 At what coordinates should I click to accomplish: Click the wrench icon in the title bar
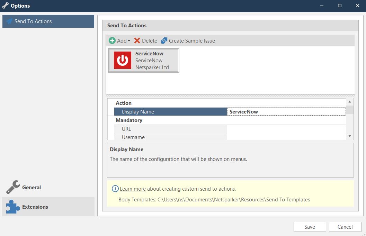click(5, 6)
